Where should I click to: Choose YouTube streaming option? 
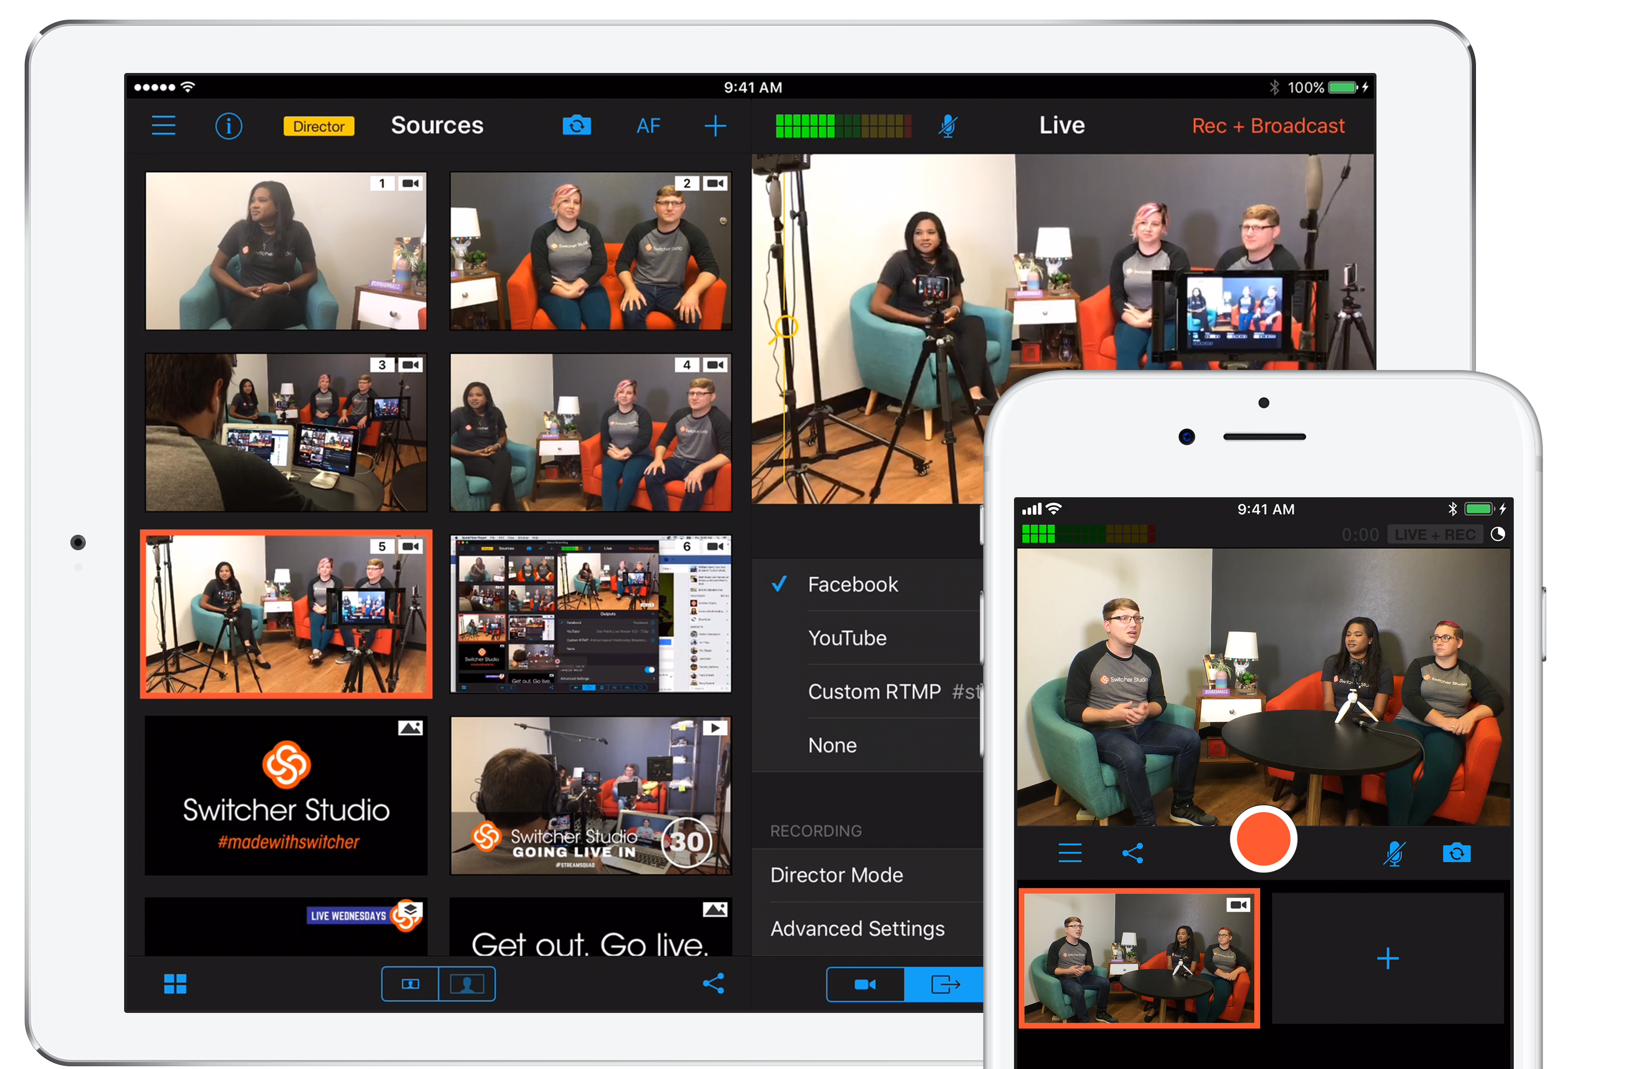[847, 638]
